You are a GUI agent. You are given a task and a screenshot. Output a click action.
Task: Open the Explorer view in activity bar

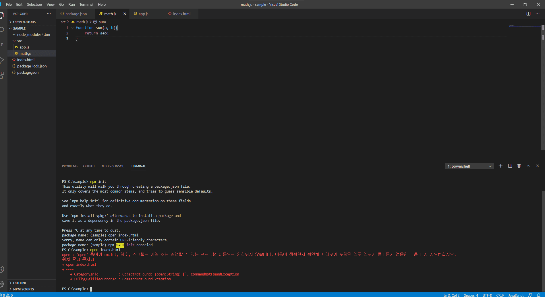coord(1,15)
